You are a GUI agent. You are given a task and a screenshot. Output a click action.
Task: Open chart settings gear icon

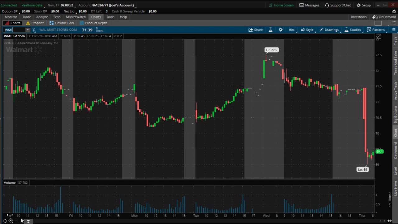pos(281,30)
